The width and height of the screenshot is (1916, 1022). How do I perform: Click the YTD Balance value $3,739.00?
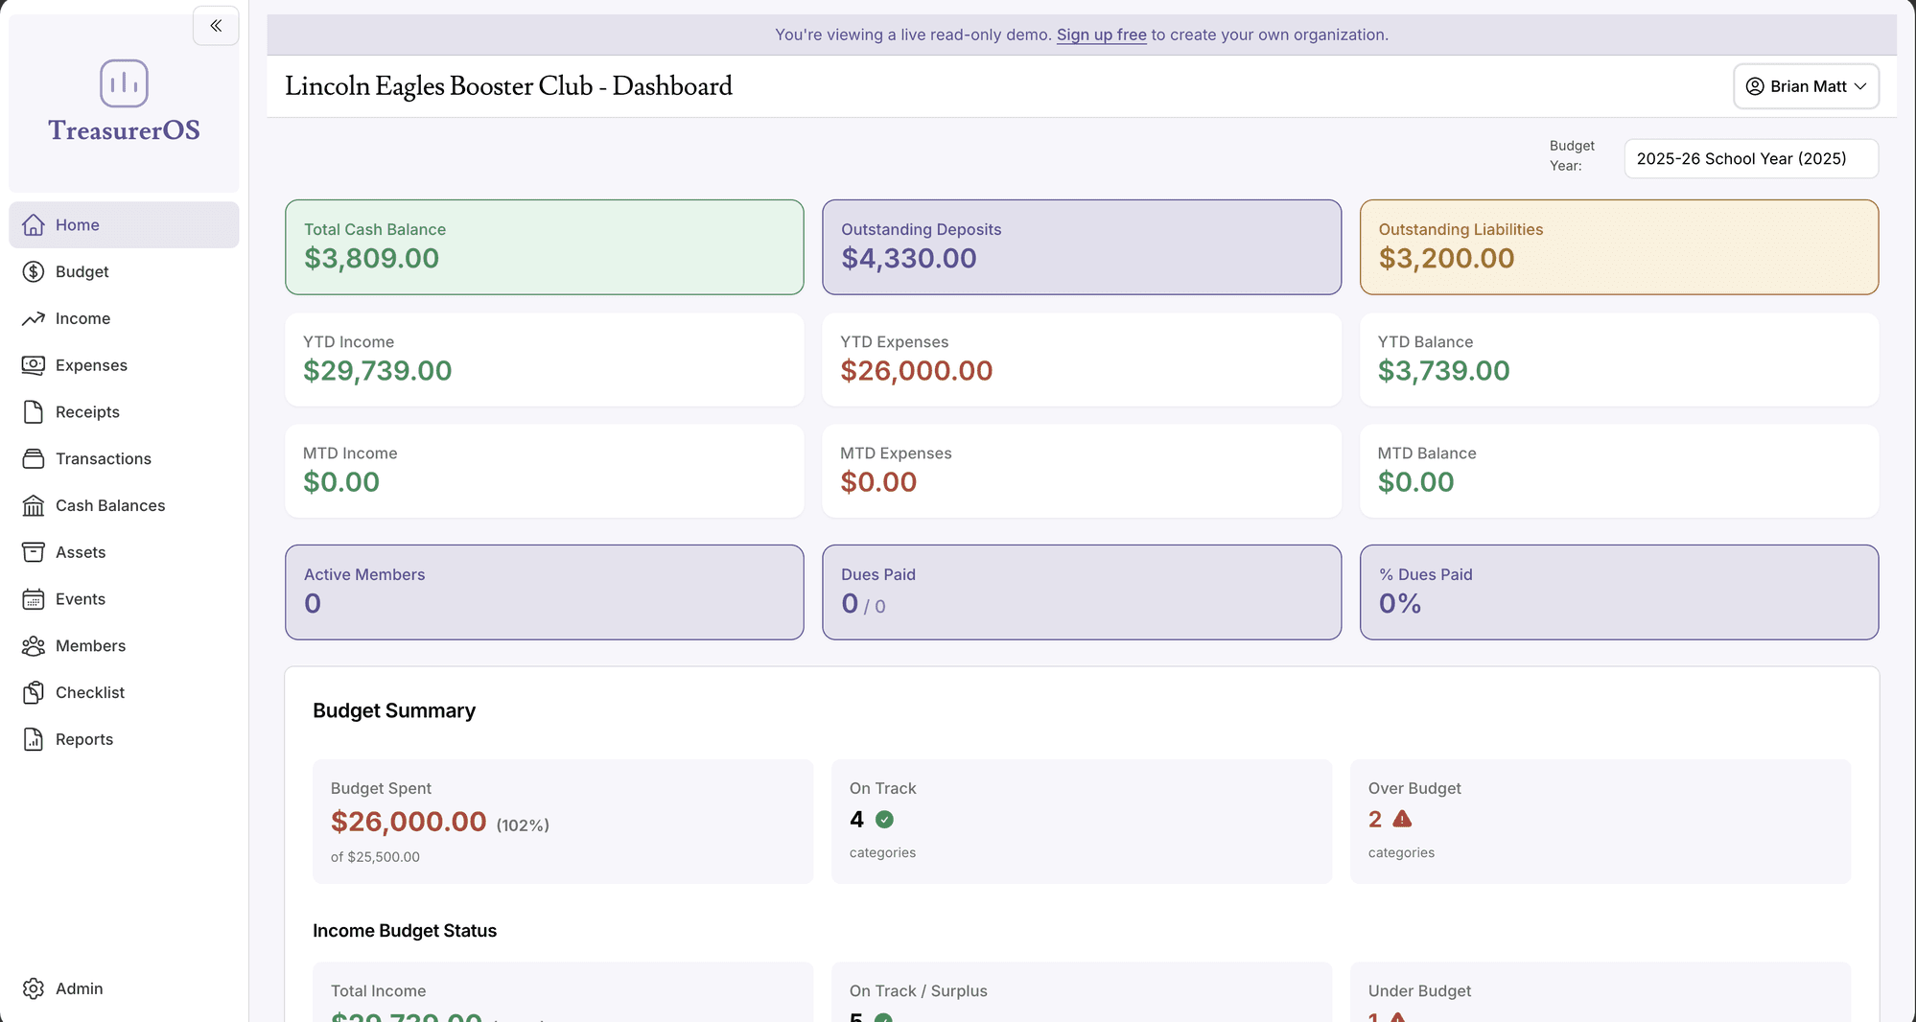point(1443,371)
